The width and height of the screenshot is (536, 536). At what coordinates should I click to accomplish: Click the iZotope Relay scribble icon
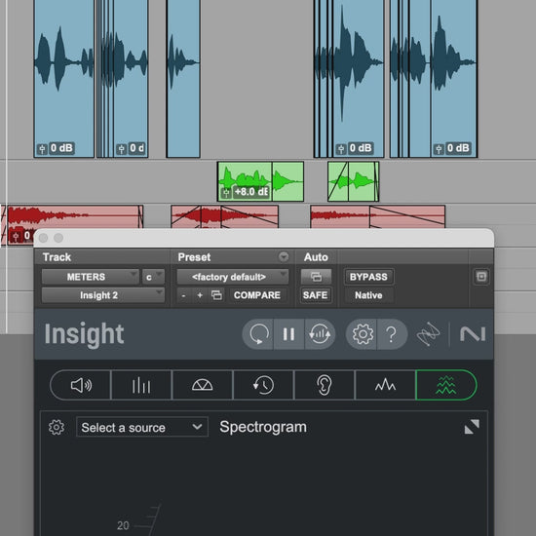click(x=428, y=333)
